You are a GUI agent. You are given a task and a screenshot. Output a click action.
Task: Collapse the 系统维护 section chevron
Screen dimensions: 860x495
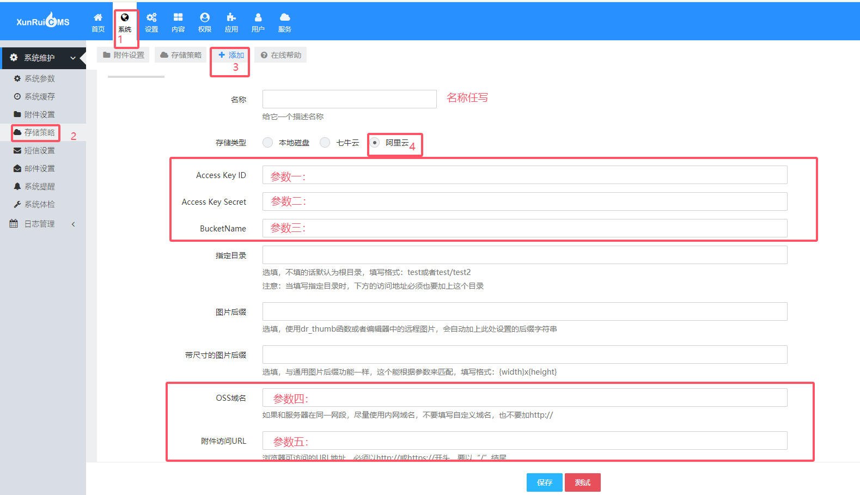[73, 58]
